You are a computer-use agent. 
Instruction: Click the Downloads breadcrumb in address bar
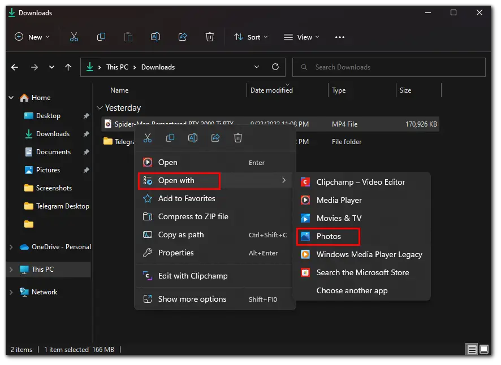point(158,67)
